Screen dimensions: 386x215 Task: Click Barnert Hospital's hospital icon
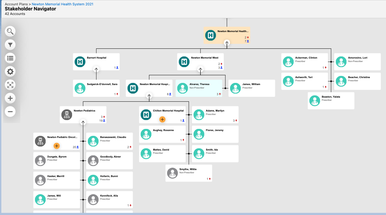click(80, 62)
